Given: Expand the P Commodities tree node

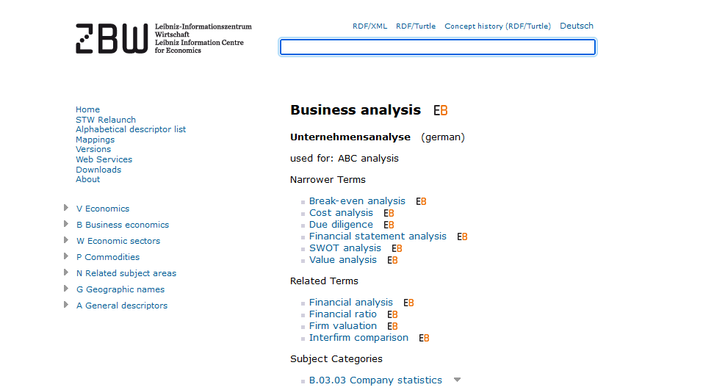Looking at the screenshot, I should pyautogui.click(x=66, y=256).
